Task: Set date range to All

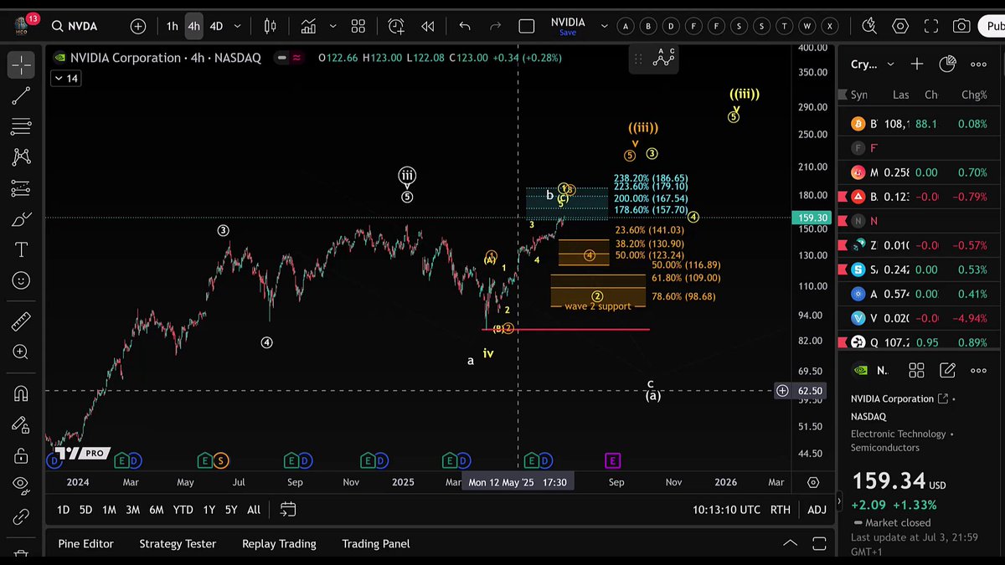Action: (254, 509)
